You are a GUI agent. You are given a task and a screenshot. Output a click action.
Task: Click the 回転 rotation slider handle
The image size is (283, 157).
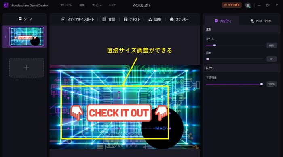click(207, 59)
